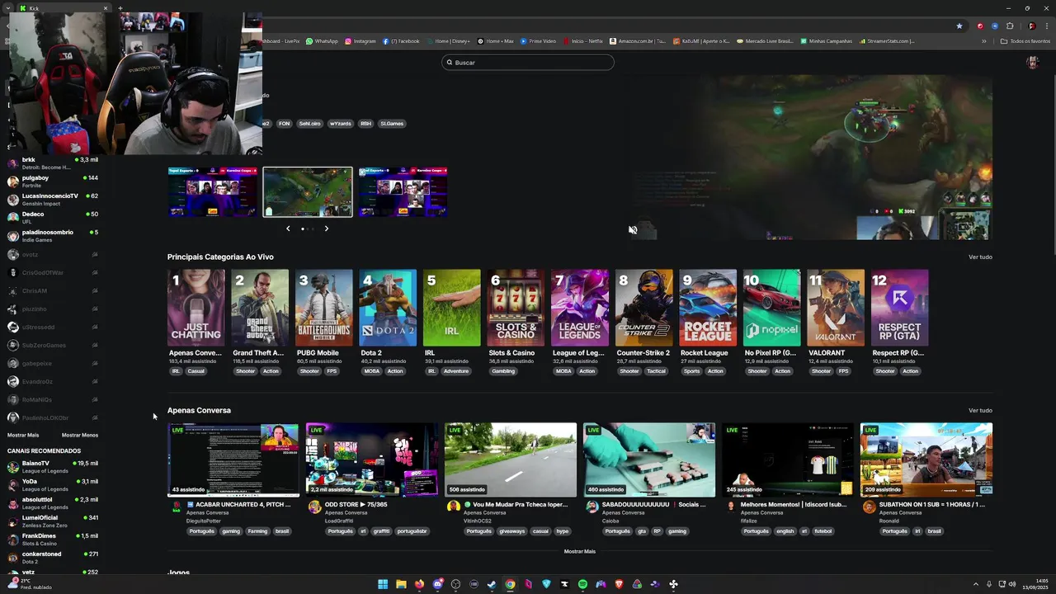
Task: Open the ACABAR UNCHARTED 4 stream thumbnail
Action: [x=233, y=460]
